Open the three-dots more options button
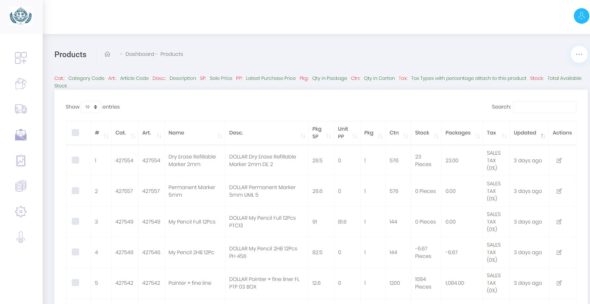 (579, 54)
